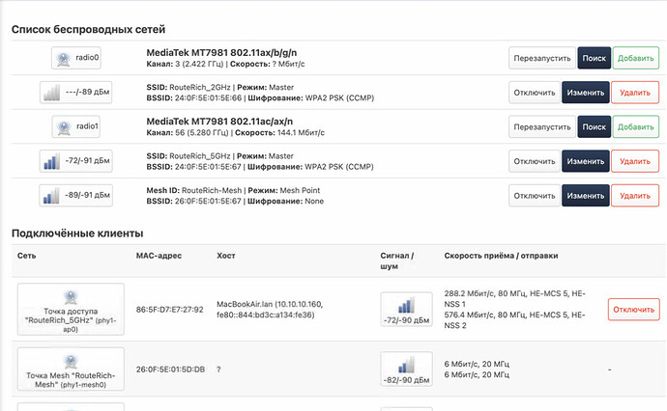Click the -89/-91 dBm signal badge
Image resolution: width=667 pixels, height=411 pixels.
[76, 195]
